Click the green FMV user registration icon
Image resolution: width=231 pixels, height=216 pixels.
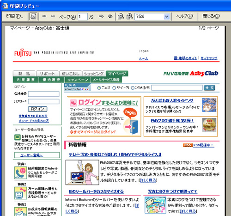pyautogui.click(x=18, y=137)
